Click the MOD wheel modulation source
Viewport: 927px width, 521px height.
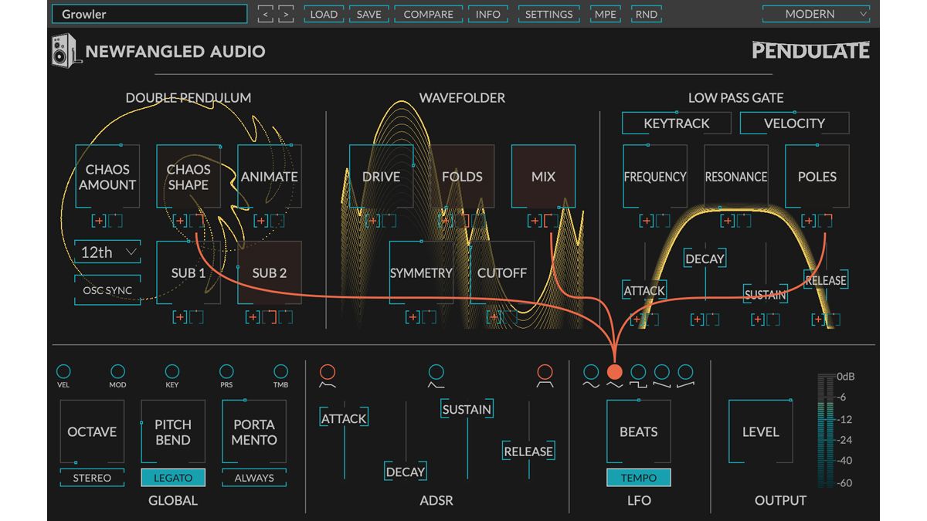point(117,373)
